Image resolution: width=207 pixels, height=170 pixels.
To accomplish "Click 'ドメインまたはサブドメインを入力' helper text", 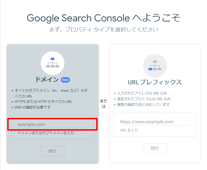I will click(x=46, y=133).
